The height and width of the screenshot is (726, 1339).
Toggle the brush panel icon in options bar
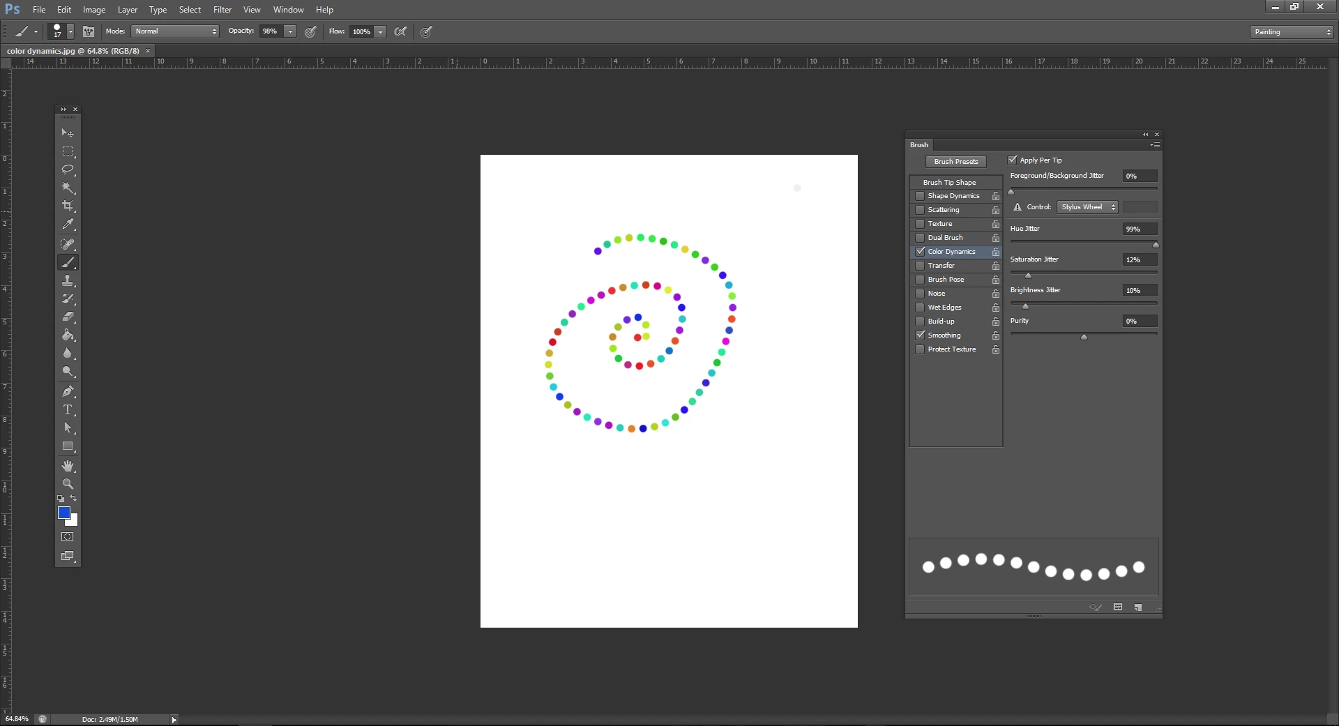[x=89, y=31]
